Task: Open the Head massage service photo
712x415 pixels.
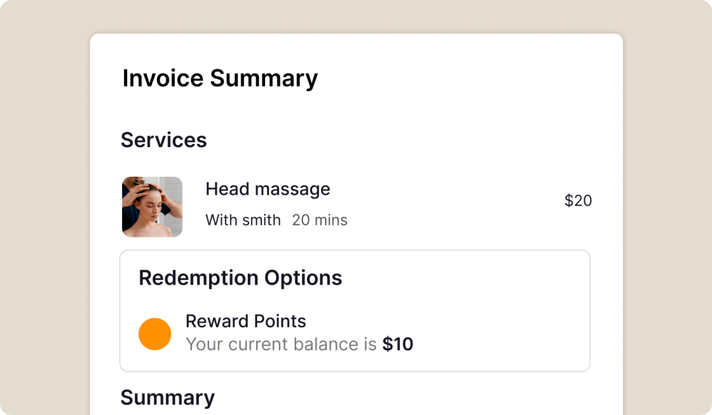Action: click(152, 207)
